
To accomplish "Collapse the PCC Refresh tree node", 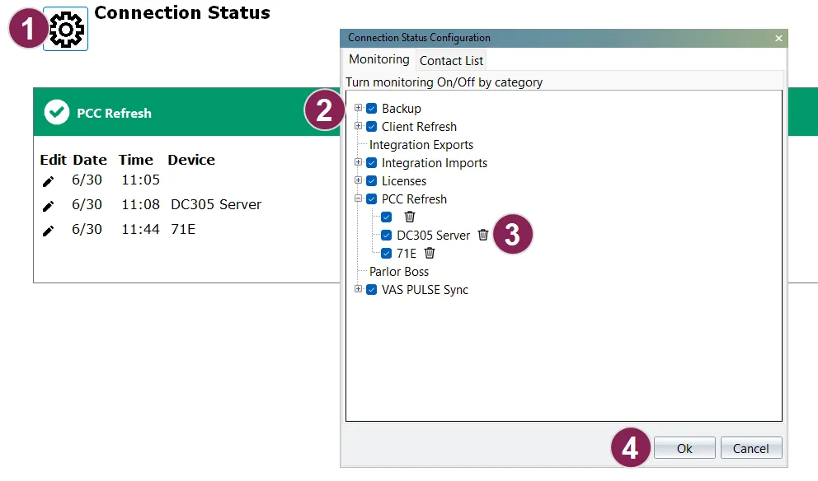I will point(358,198).
